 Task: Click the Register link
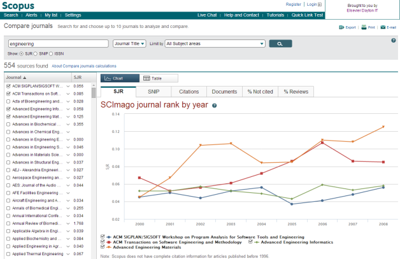click(x=294, y=4)
